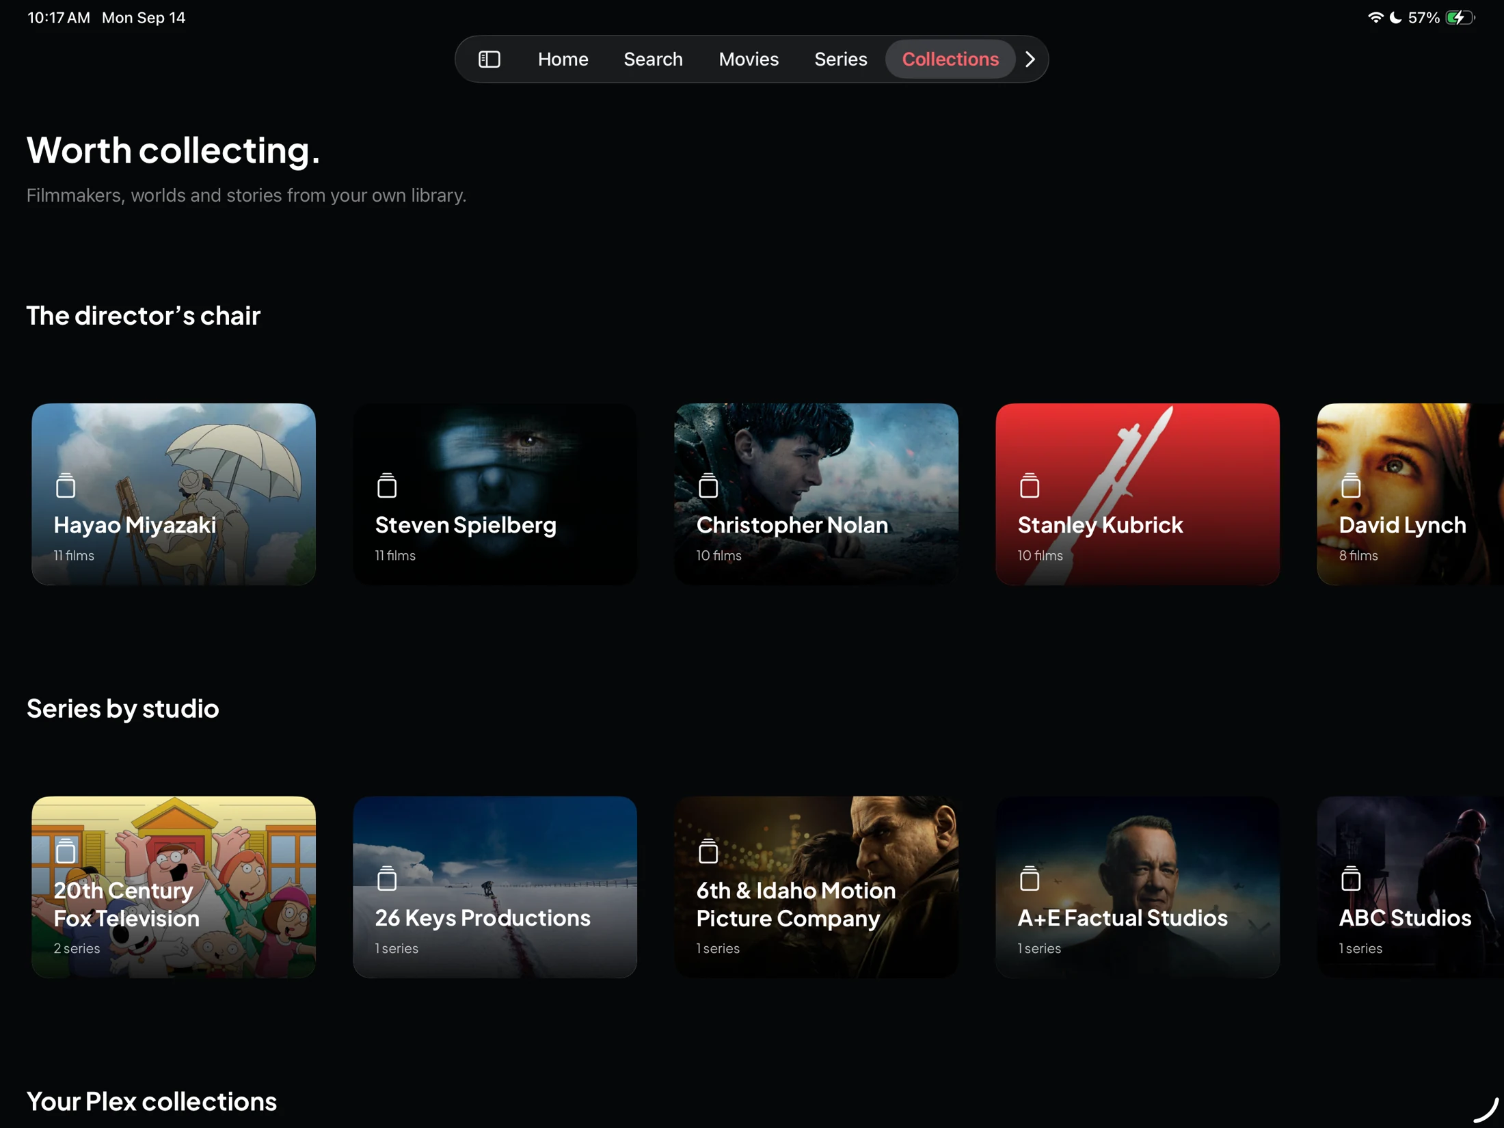
Task: Click the stack icon on A+E Factual Studios card
Action: point(1030,878)
